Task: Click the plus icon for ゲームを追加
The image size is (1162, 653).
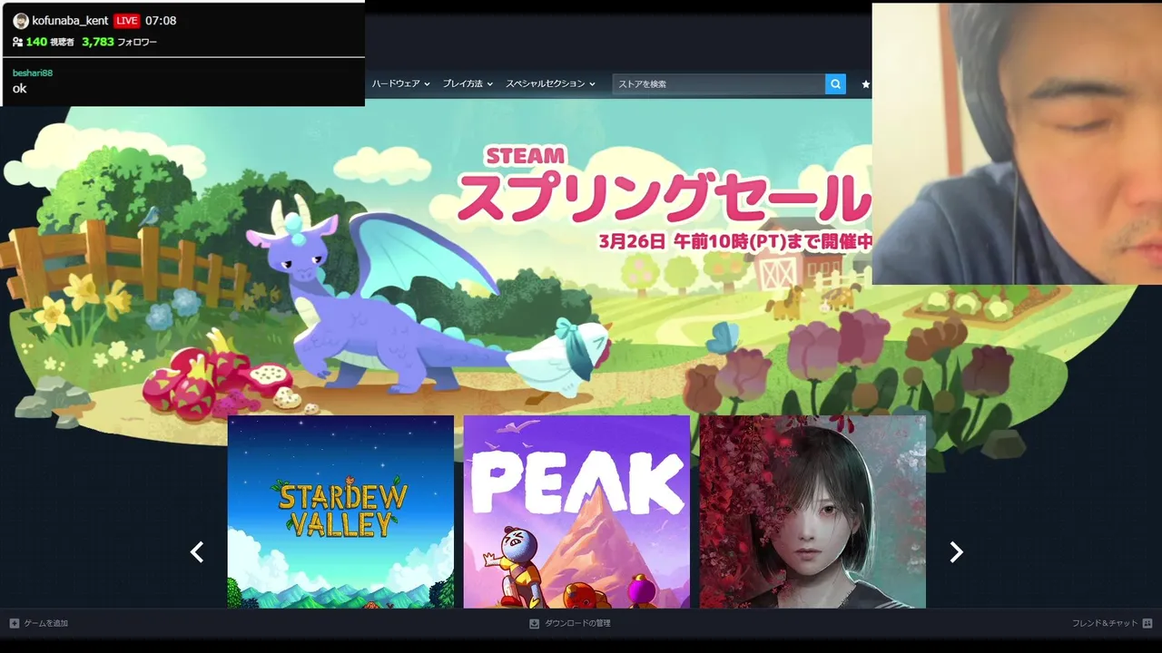Action: (x=15, y=623)
